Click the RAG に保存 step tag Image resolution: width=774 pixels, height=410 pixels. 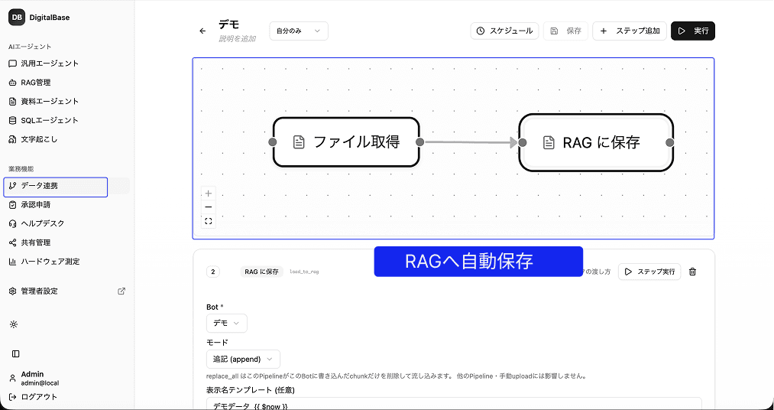[x=261, y=272]
